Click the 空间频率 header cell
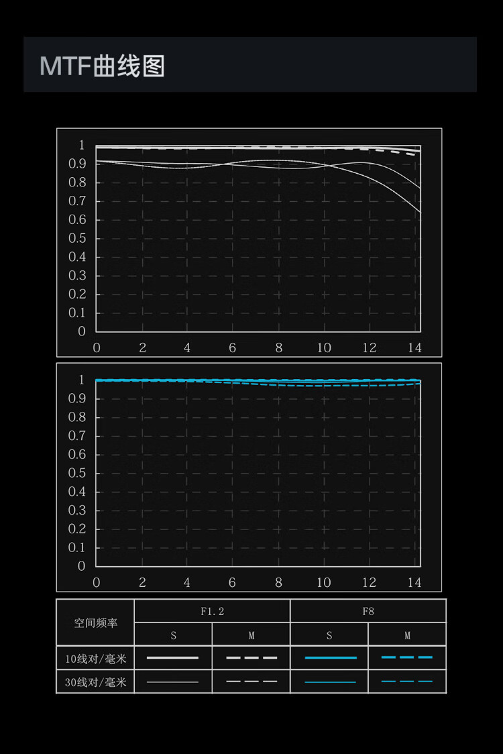The width and height of the screenshot is (503, 754). [x=95, y=623]
